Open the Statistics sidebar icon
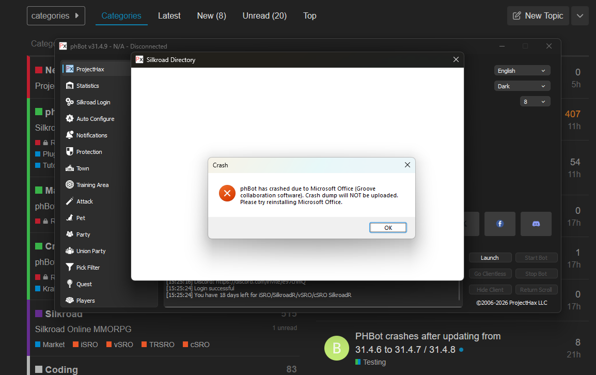Screen dimensions: 596x375 70,86
